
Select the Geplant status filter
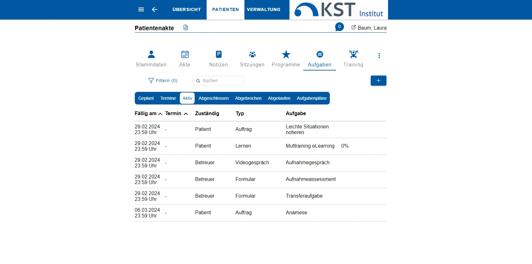[x=146, y=98]
